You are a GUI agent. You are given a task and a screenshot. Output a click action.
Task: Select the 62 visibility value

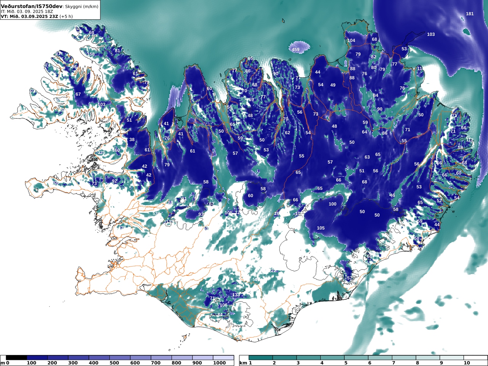pos(287,133)
